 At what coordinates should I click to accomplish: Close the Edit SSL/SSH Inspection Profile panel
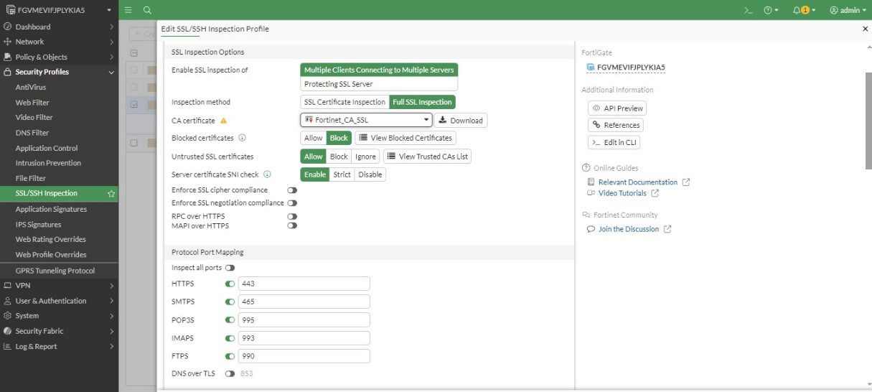tap(865, 29)
